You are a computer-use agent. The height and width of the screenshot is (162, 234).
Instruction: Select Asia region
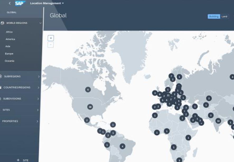pyautogui.click(x=8, y=46)
